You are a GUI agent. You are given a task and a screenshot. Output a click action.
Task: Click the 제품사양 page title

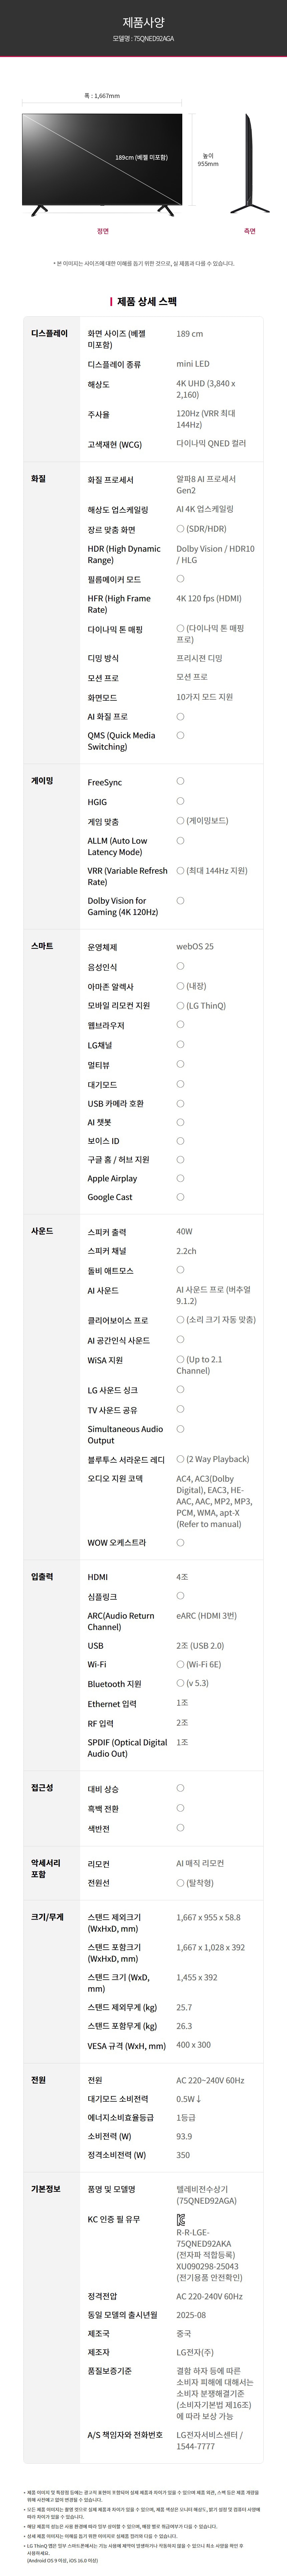[x=143, y=22]
